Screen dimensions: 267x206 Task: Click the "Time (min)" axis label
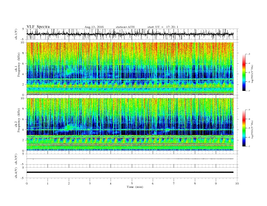135,187
